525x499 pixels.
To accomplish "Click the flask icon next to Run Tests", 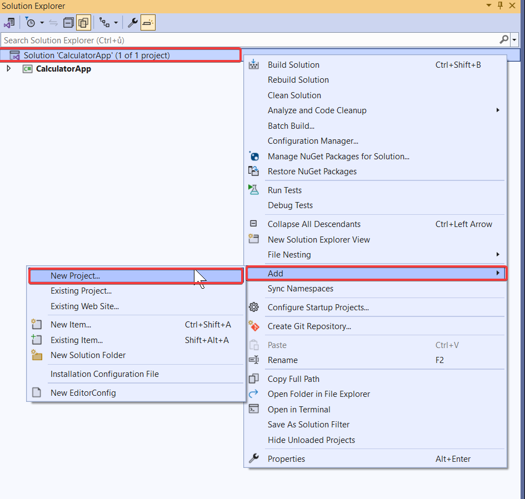I will point(254,190).
